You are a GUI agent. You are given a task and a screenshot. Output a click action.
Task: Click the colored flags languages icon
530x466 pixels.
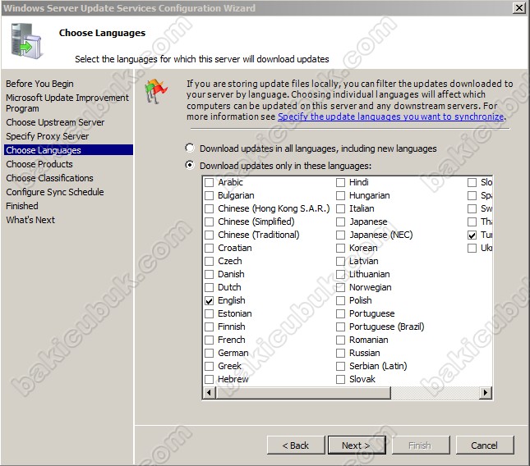[155, 91]
